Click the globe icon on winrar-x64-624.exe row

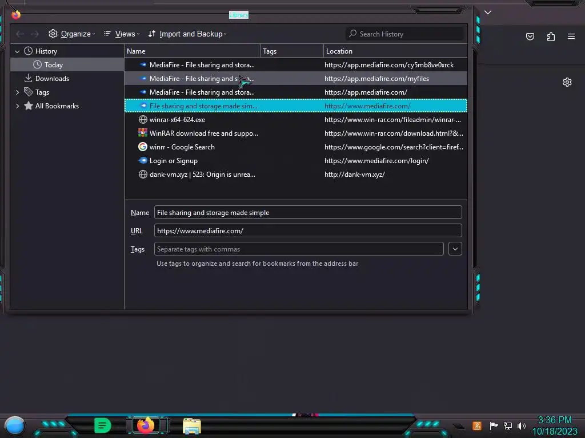pyautogui.click(x=142, y=120)
